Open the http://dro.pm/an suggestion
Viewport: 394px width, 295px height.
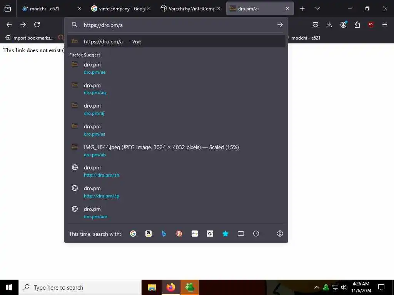click(176, 171)
